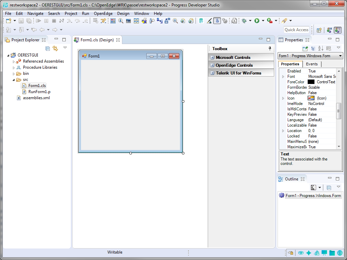Viewport: 347px width, 260px height.
Task: Click the eye icon in status bar
Action: (301, 253)
